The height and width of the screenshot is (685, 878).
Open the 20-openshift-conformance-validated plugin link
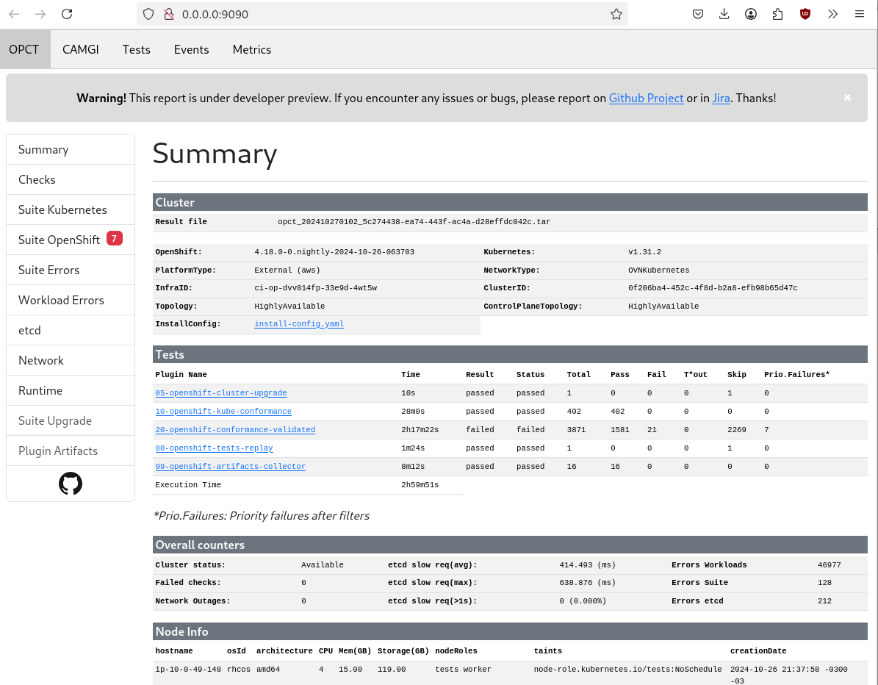pos(235,430)
